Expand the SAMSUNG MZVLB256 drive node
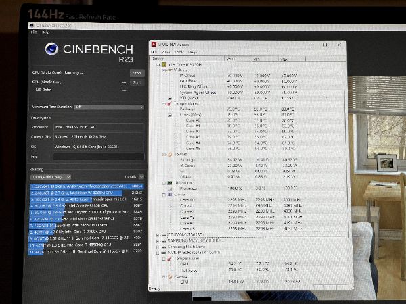406x304 pixels. [x=158, y=241]
